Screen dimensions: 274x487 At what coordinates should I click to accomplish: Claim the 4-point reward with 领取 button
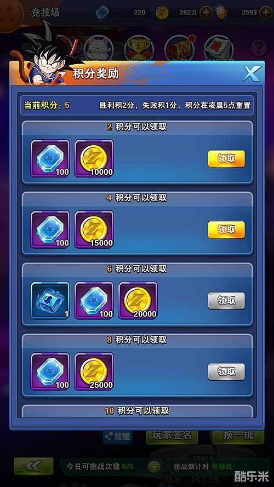[x=226, y=230]
